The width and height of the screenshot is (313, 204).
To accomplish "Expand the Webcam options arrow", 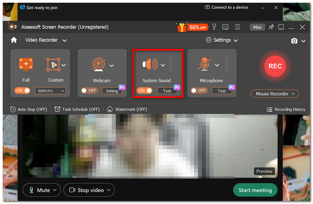I will (x=112, y=65).
